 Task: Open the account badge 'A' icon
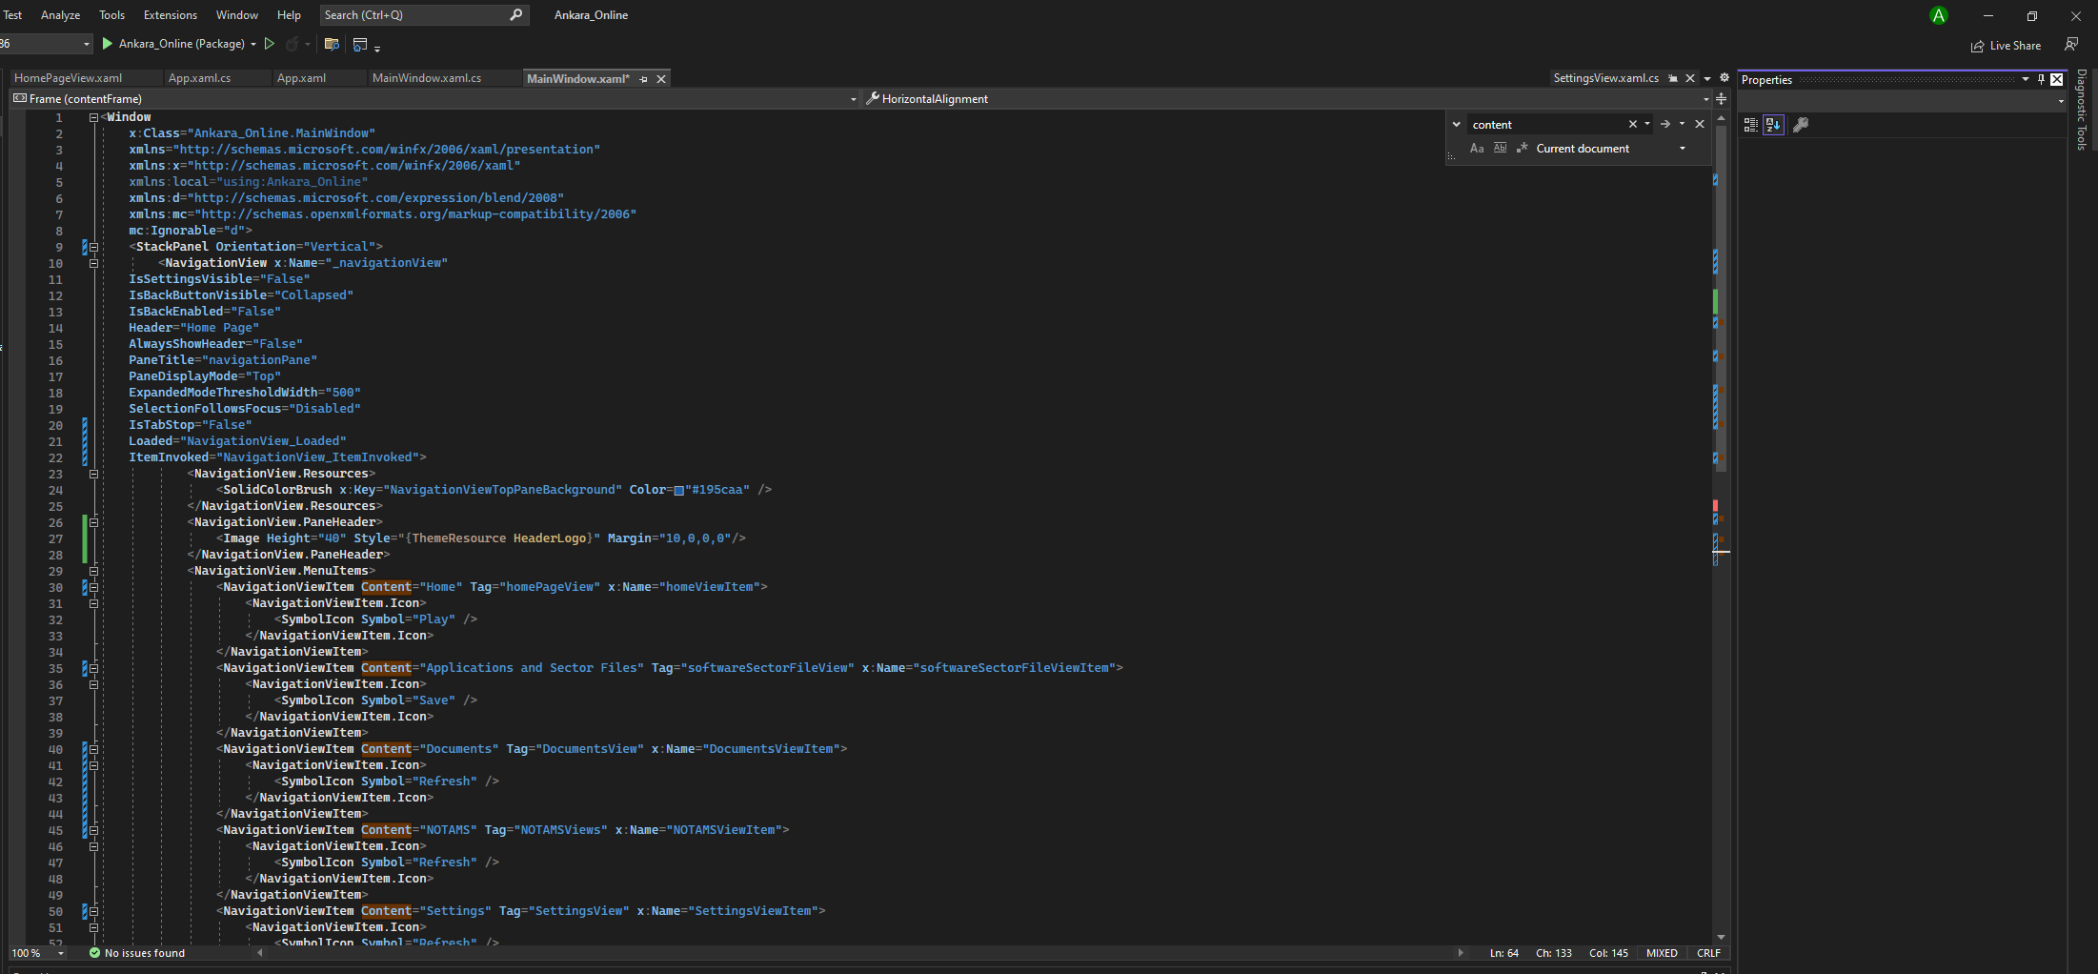[1938, 15]
